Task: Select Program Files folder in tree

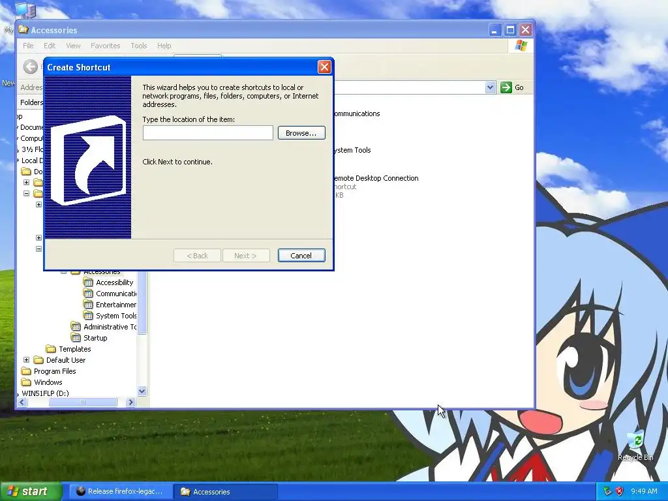Action: click(55, 371)
